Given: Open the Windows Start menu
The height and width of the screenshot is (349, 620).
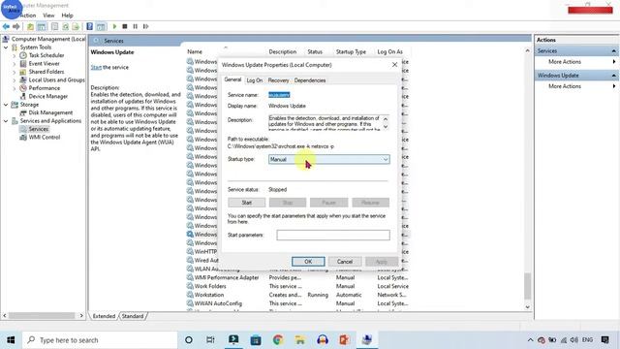Looking at the screenshot, I should point(11,340).
